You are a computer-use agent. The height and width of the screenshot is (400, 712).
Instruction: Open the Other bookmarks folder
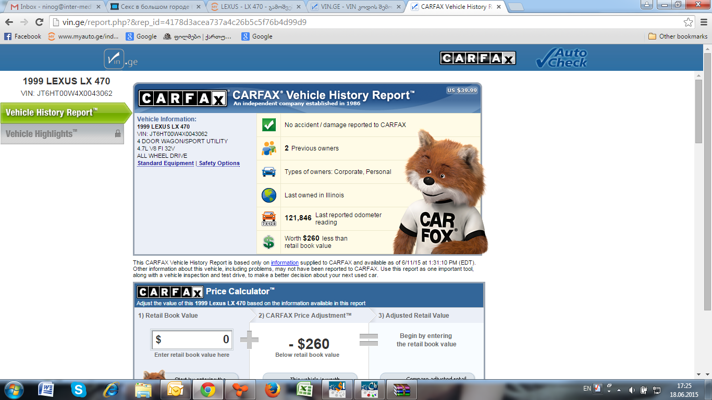678,36
